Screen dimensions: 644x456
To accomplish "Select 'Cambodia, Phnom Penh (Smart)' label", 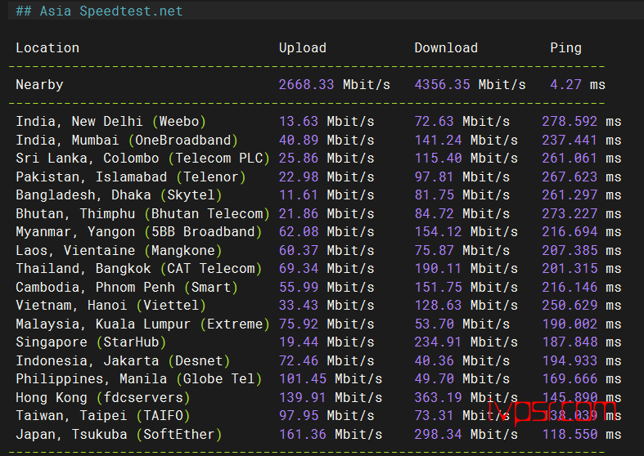I will (x=127, y=288).
